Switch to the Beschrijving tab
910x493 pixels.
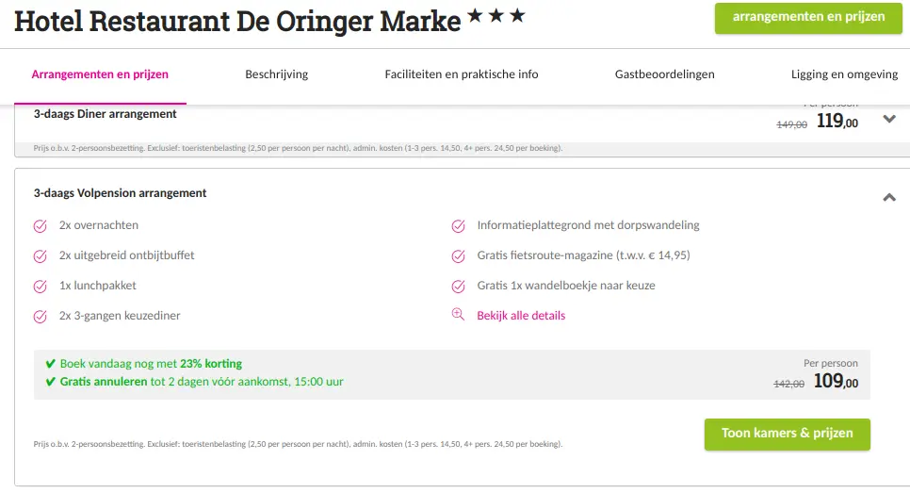point(276,74)
